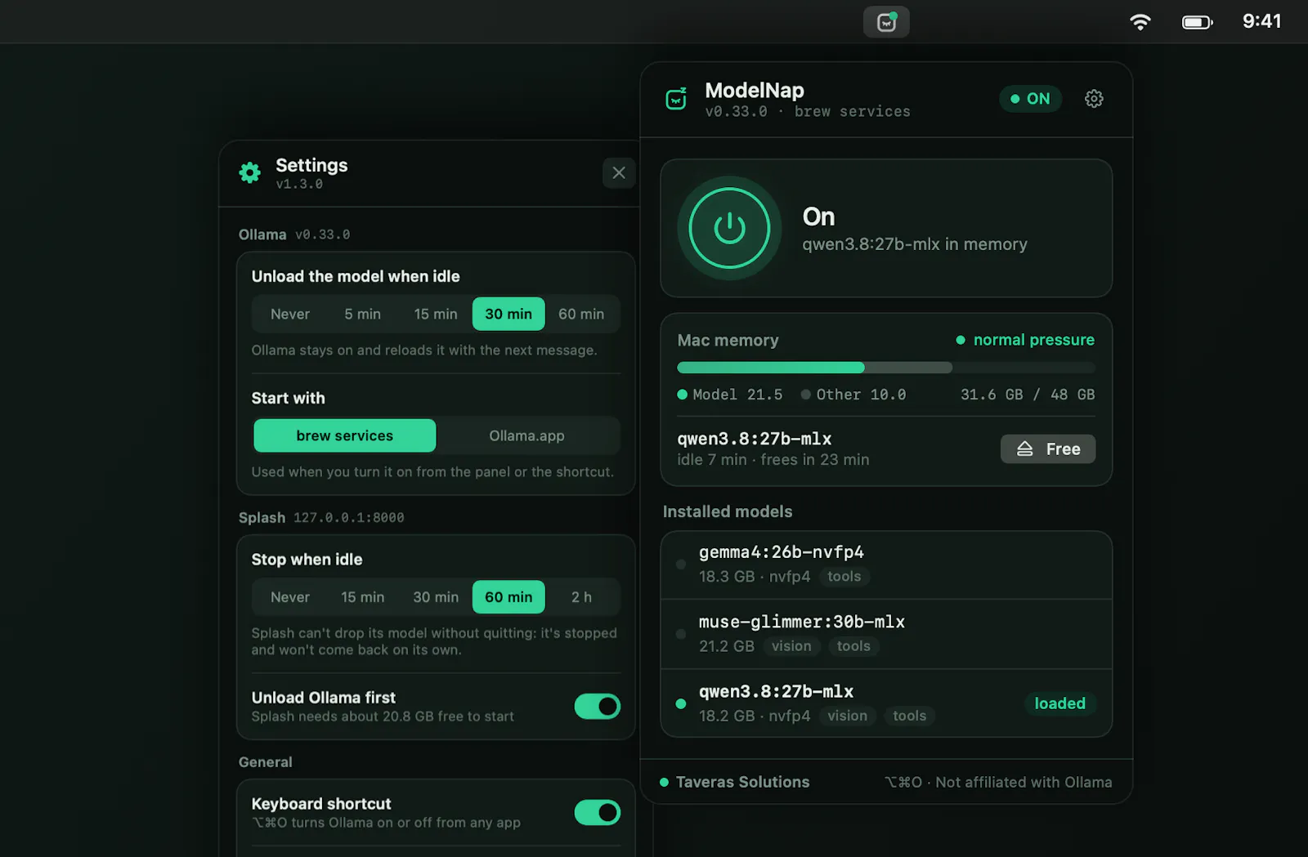Click the Wi-Fi icon in the menu bar
Screen dimensions: 1308x857
[1140, 22]
